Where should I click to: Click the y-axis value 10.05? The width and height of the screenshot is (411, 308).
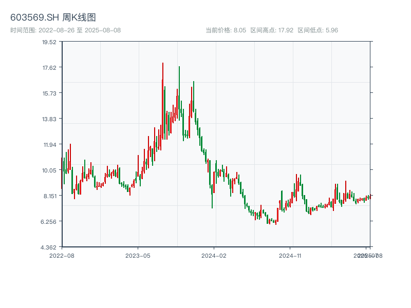click(x=49, y=170)
